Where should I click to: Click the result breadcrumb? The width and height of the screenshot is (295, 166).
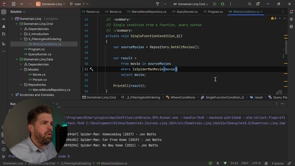256,97
